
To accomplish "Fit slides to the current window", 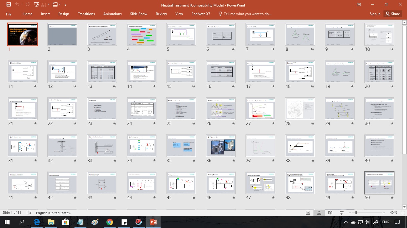I will pyautogui.click(x=403, y=213).
